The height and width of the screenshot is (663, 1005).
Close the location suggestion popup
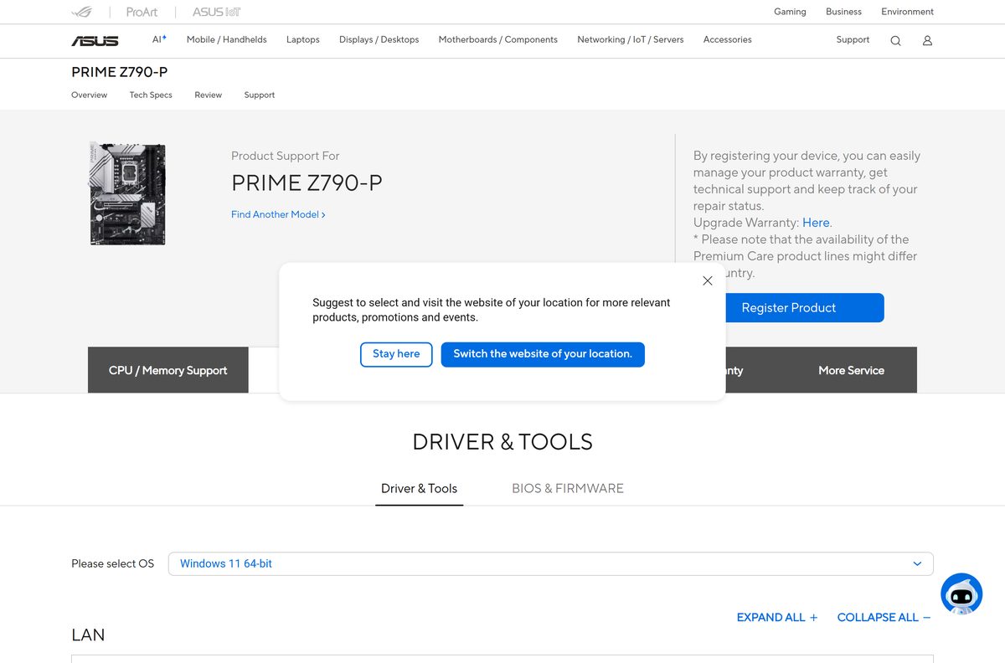click(x=708, y=280)
